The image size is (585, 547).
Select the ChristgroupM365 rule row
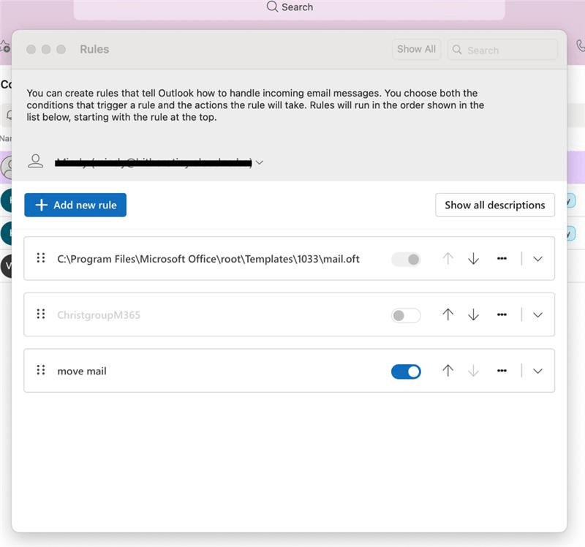(x=219, y=314)
